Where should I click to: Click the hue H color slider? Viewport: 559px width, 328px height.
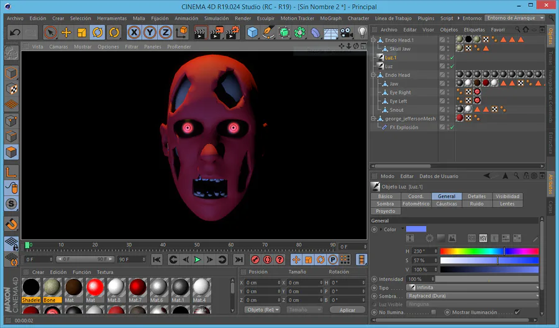489,252
